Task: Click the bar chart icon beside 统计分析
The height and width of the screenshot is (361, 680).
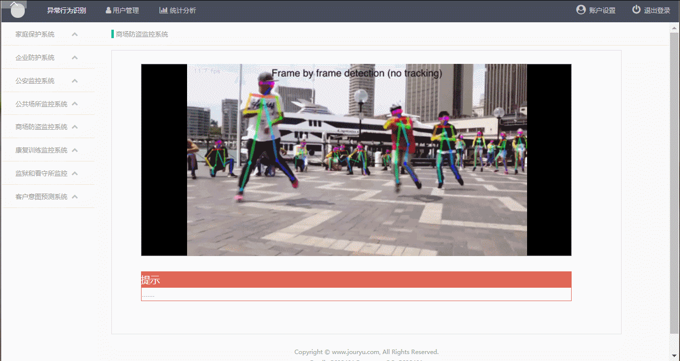Action: [163, 10]
